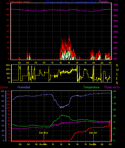
Task: Click the 100 humidity axis value
Action: [2, 91]
